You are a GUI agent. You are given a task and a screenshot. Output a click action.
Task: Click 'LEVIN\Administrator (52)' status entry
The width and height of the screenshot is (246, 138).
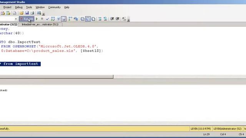pyautogui.click(x=227, y=129)
